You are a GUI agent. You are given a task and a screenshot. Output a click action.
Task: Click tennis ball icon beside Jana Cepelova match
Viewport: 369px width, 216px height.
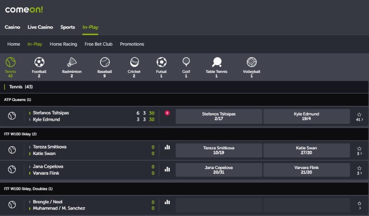tap(12, 169)
